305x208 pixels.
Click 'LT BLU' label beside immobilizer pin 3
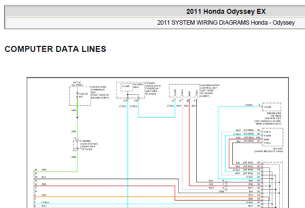(249, 105)
